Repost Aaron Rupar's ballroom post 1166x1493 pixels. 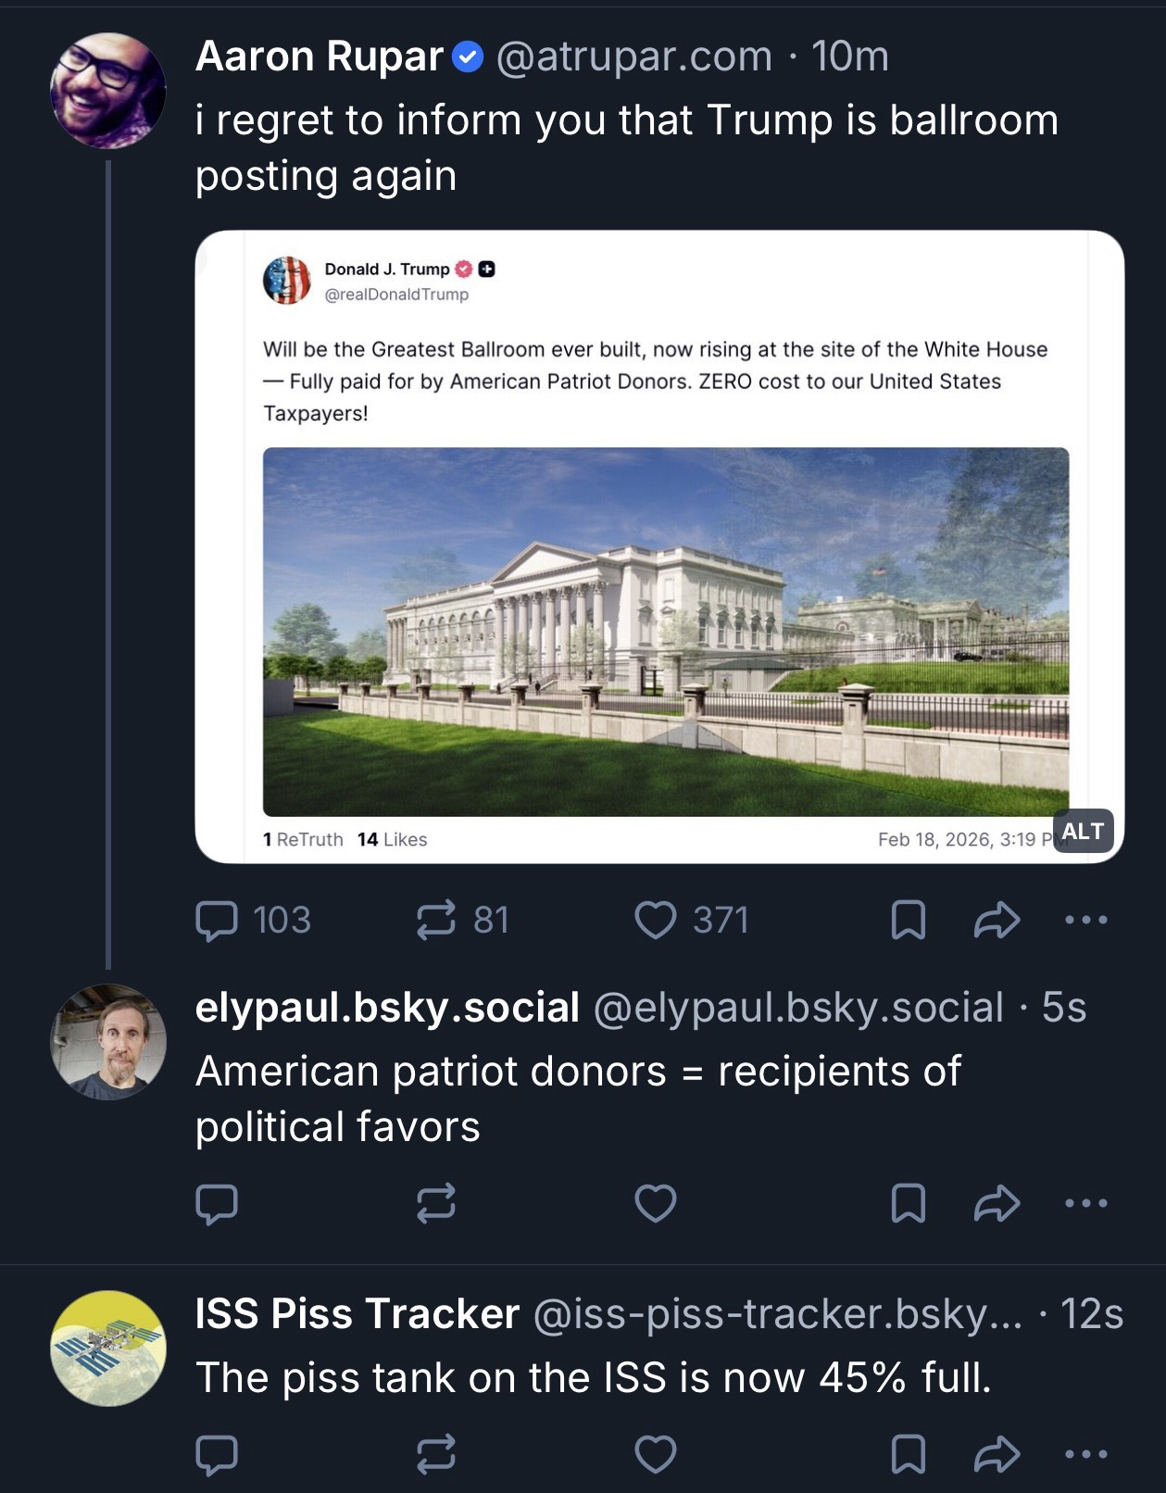[436, 921]
